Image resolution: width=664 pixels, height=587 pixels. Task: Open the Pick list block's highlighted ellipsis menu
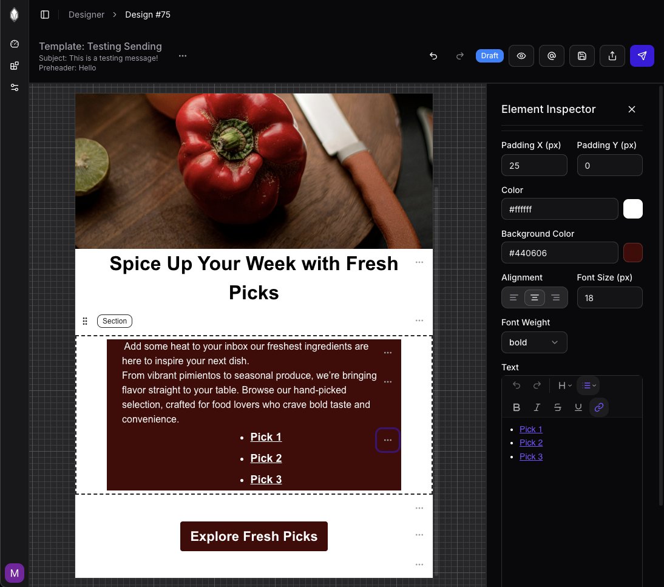point(387,440)
